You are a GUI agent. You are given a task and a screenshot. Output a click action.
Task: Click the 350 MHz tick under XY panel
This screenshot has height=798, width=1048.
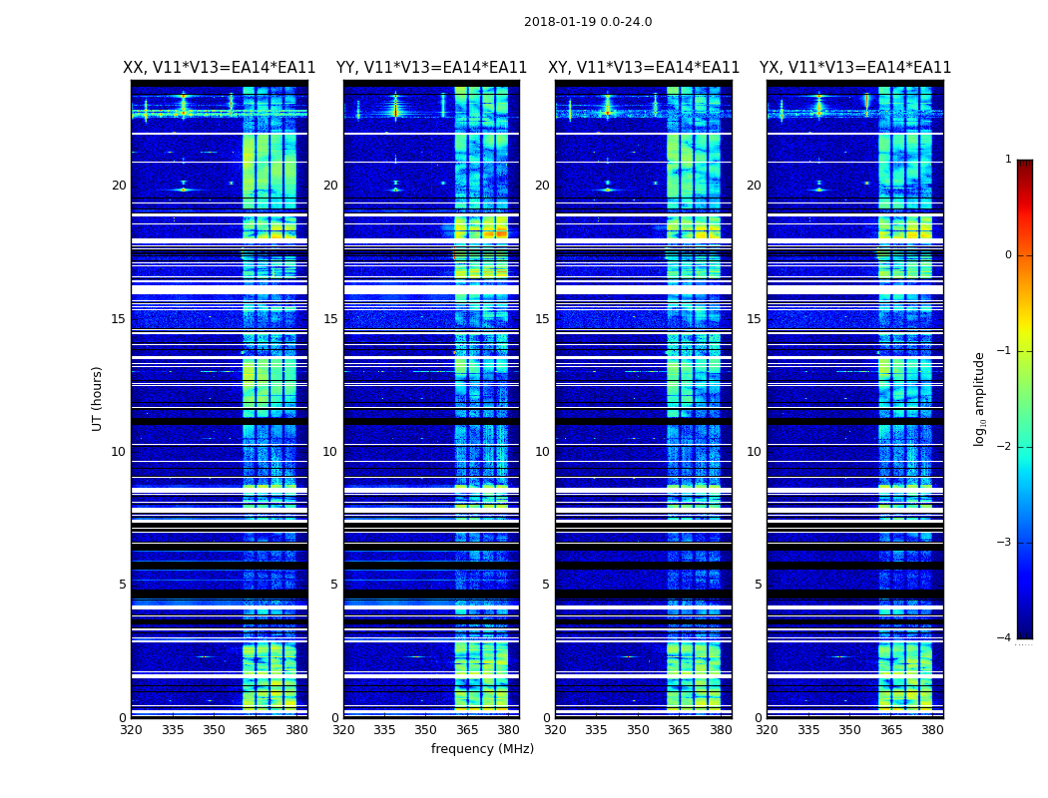pos(638,730)
